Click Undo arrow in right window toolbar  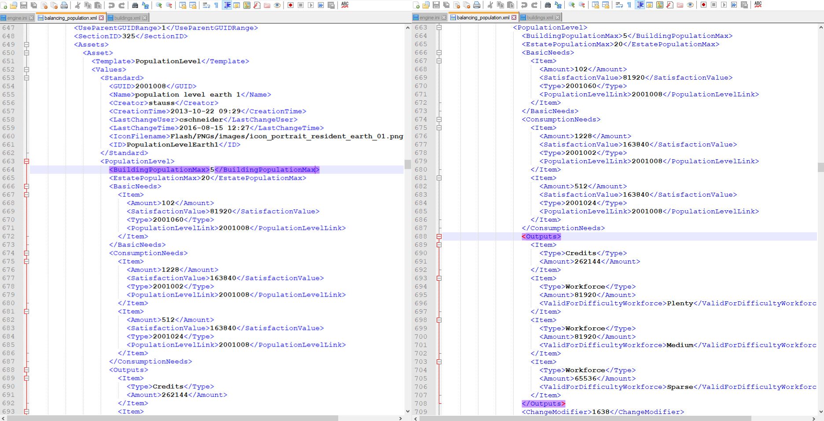pyautogui.click(x=524, y=5)
